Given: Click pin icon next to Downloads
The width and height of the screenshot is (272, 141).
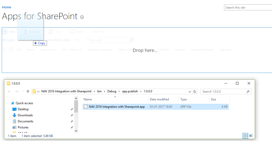Looking at the screenshot, I should 72,115.
